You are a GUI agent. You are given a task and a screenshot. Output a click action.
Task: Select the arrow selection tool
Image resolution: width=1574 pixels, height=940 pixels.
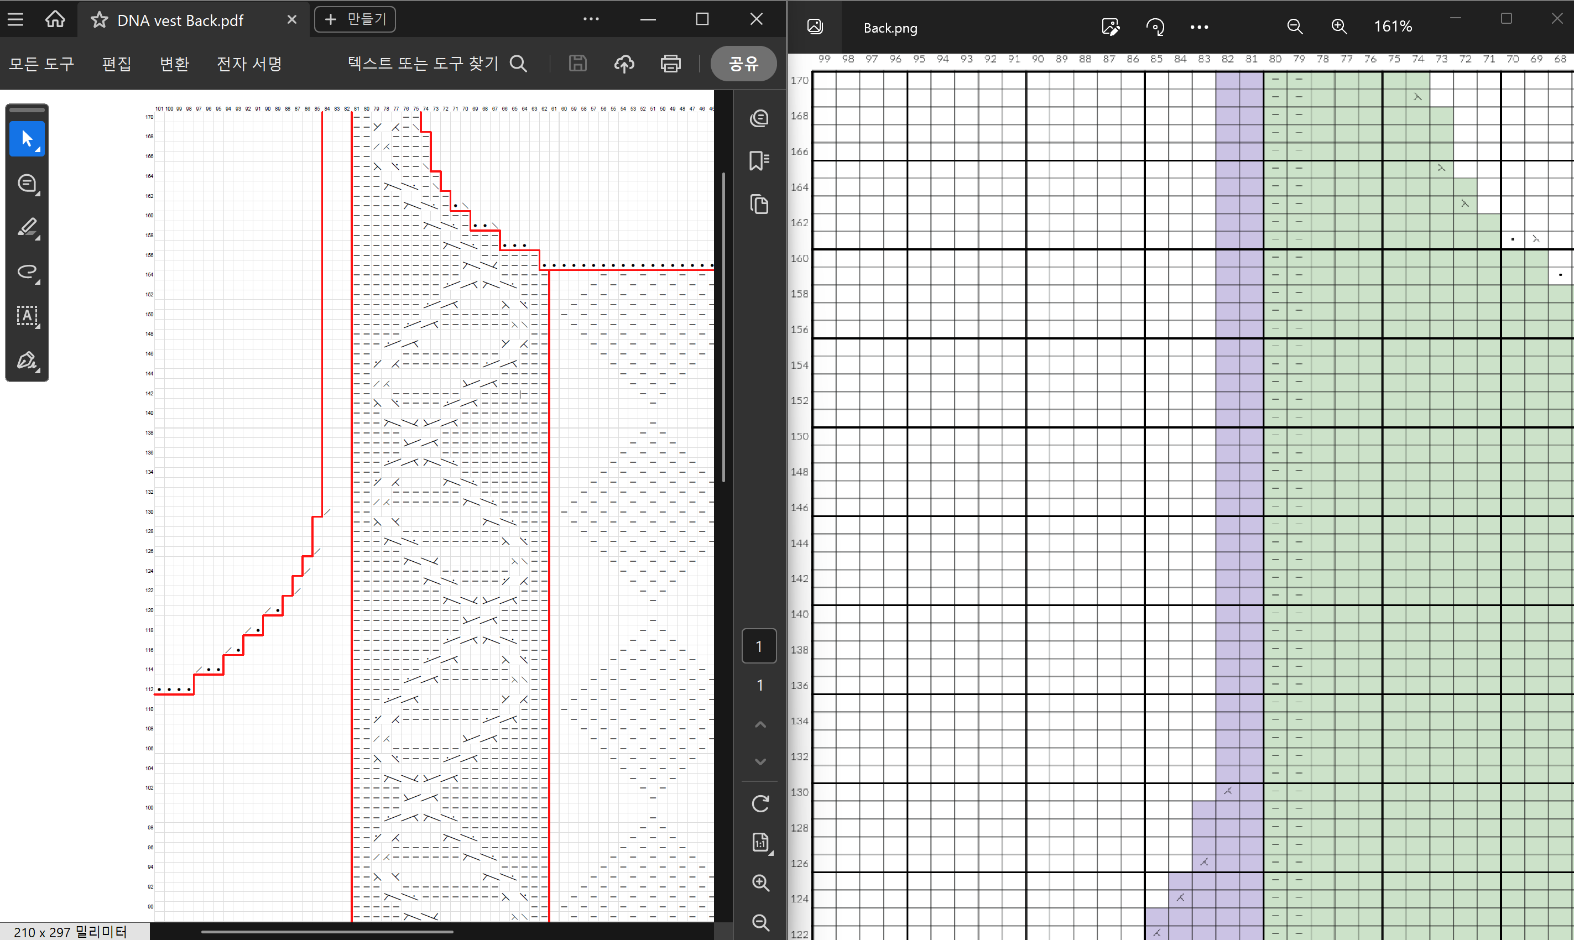pos(27,139)
